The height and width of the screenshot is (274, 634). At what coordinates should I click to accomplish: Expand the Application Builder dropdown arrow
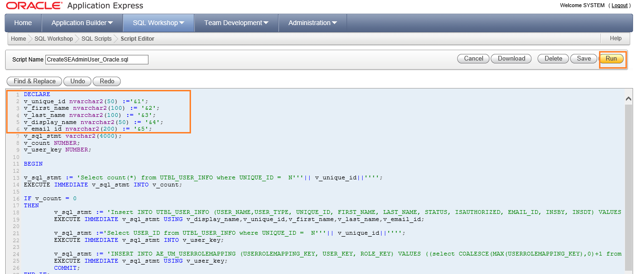tap(111, 23)
